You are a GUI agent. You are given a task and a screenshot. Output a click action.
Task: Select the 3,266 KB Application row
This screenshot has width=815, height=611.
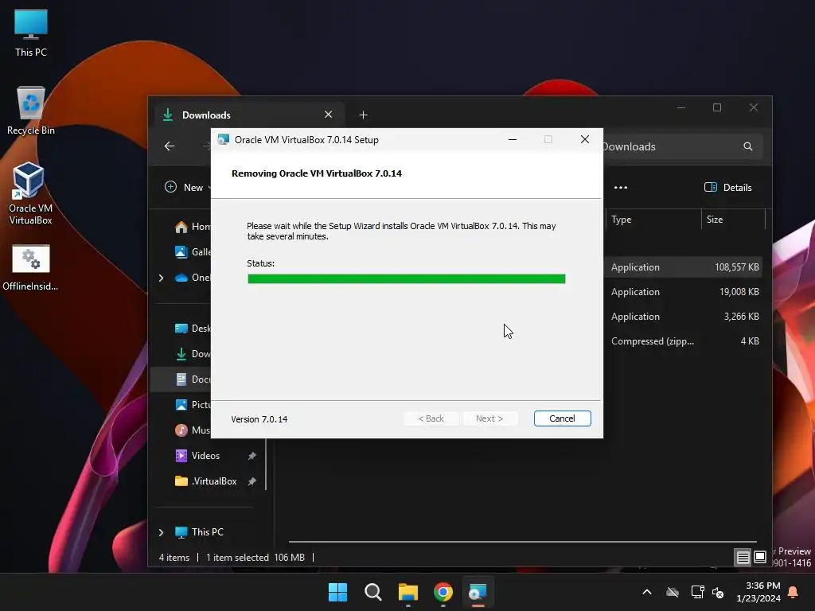click(x=684, y=317)
